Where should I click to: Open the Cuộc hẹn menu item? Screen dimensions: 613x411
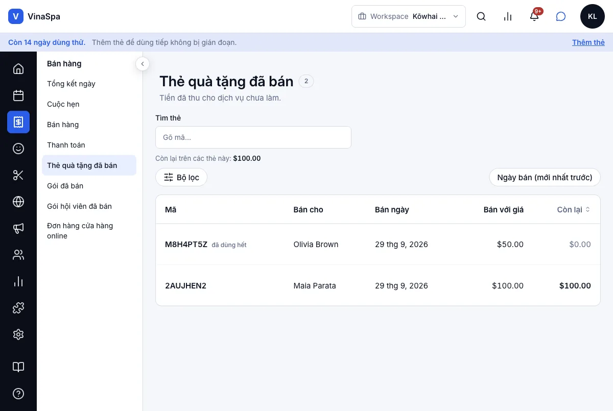coord(89,104)
